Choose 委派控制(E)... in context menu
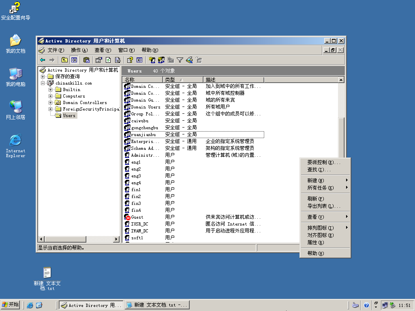The height and width of the screenshot is (311, 415). (x=325, y=162)
